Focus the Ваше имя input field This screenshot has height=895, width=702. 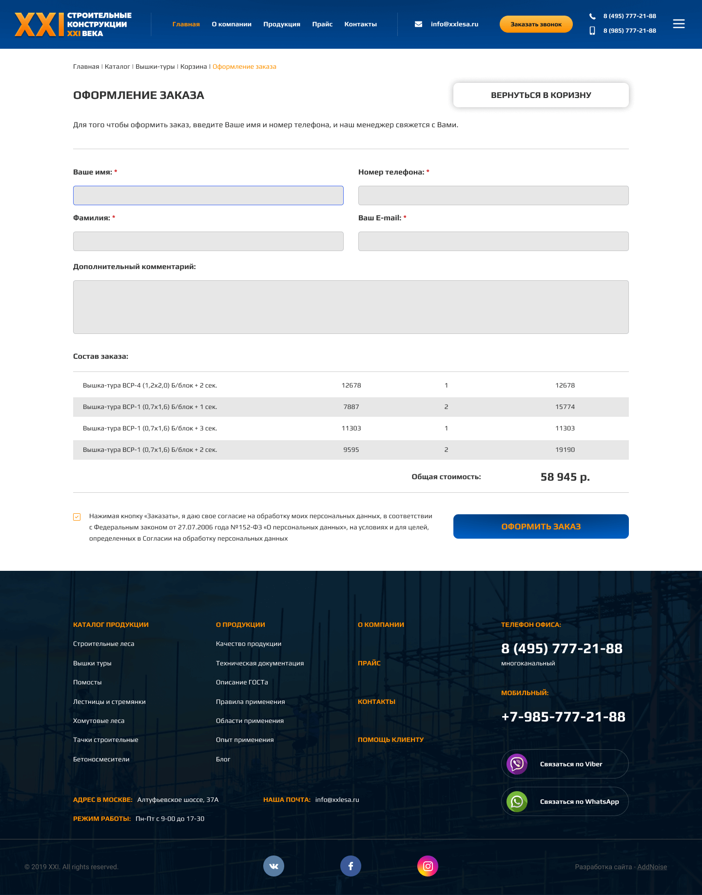(208, 195)
